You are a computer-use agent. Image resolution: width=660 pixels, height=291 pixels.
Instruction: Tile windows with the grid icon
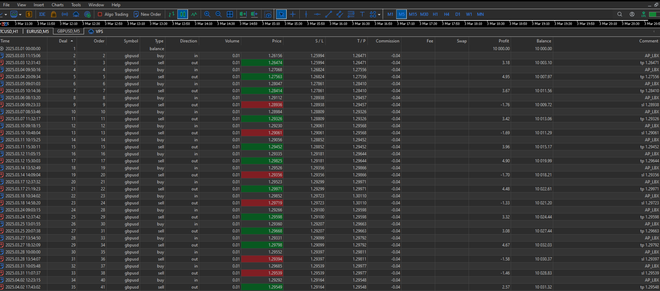(x=230, y=14)
